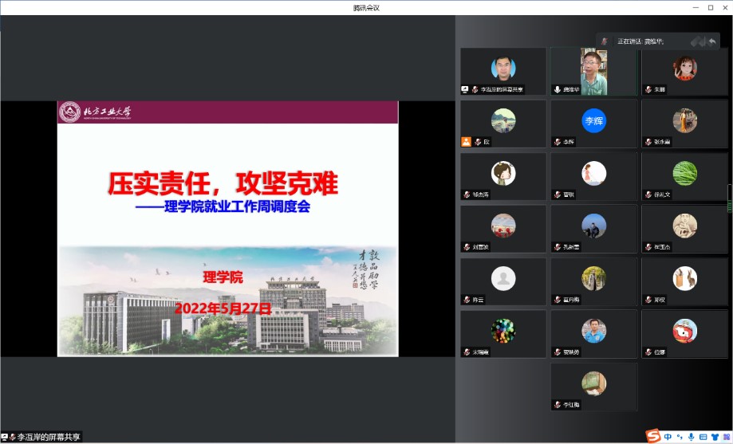Click the muted mic icon in the speaking bar
The height and width of the screenshot is (444, 733).
[605, 41]
